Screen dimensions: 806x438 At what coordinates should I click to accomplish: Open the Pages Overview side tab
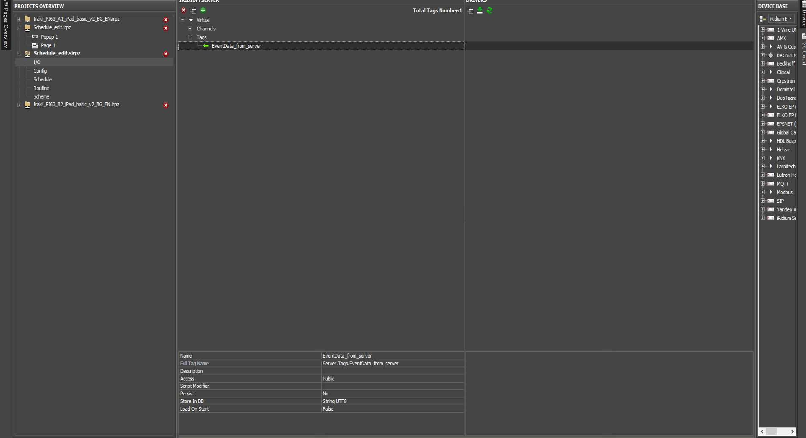click(x=6, y=25)
